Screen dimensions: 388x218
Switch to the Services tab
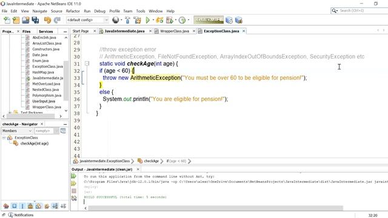[46, 31]
